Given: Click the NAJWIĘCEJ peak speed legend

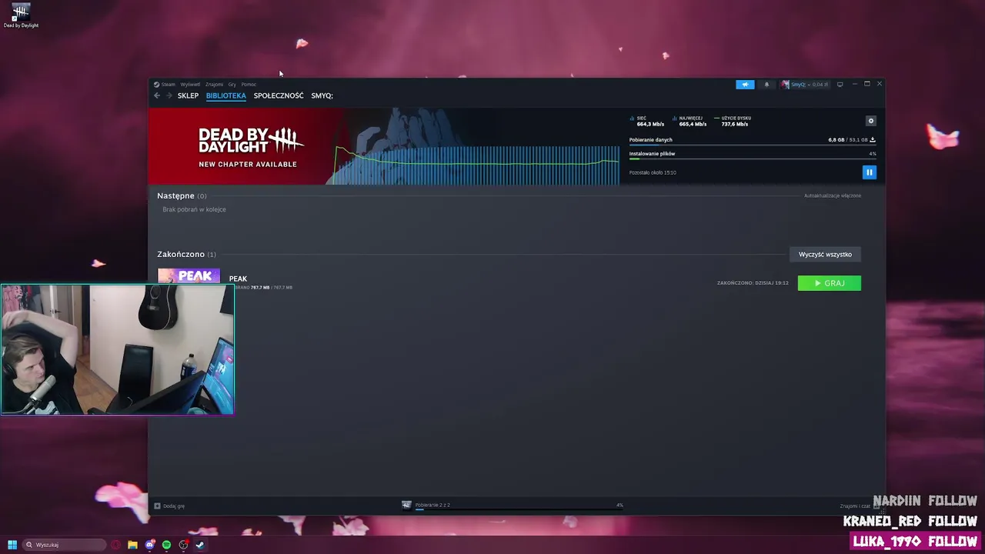Looking at the screenshot, I should pos(689,121).
